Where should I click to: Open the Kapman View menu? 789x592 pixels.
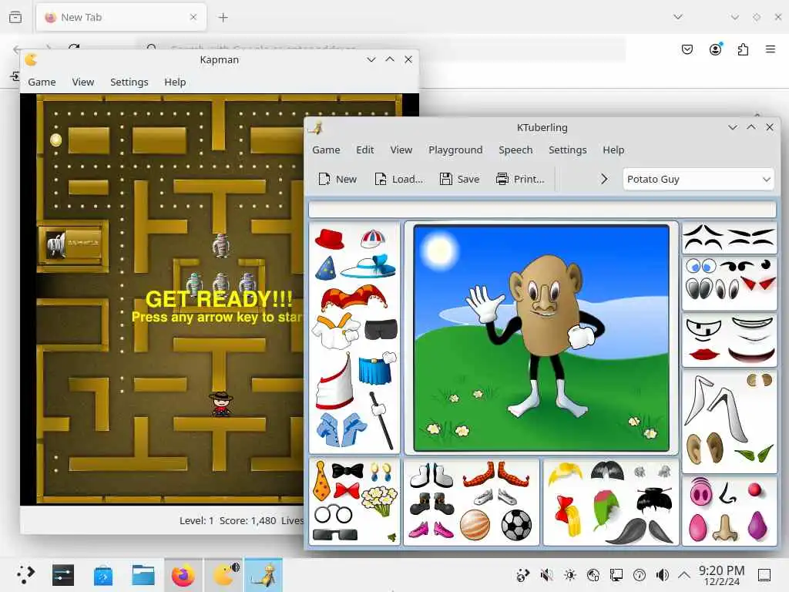pos(83,82)
